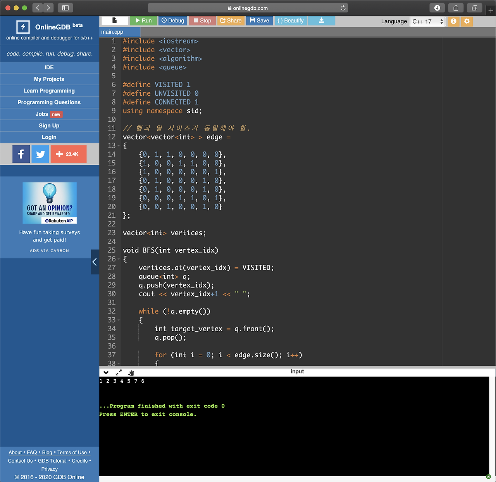Run the main.cpp program

point(143,21)
